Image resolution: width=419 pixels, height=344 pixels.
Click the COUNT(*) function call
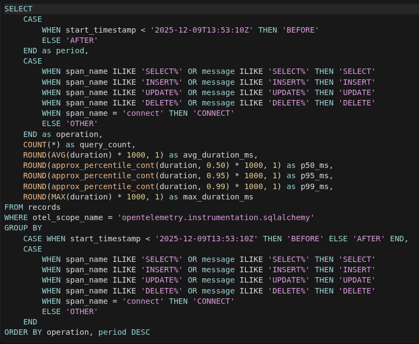(42, 145)
